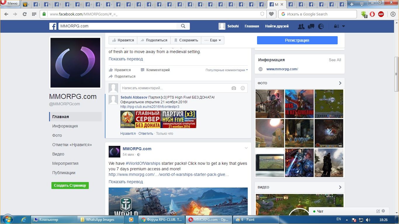Image resolution: width=399 pixels, height=224 pixels.
Task: Click the Facebook search magnifier icon
Action: (x=183, y=26)
